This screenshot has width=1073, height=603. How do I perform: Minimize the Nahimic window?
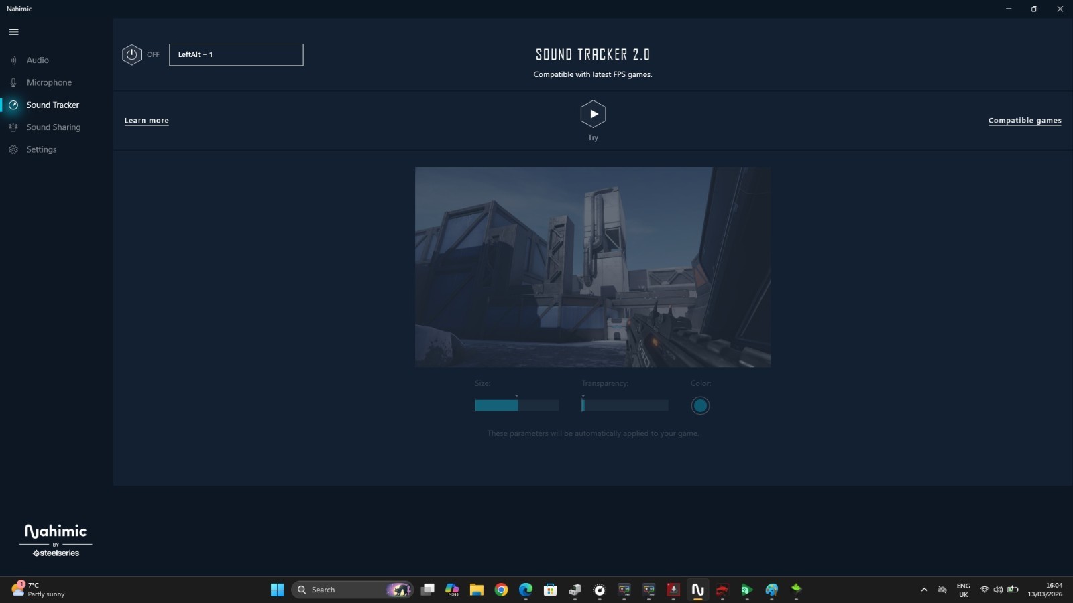pyautogui.click(x=1009, y=9)
